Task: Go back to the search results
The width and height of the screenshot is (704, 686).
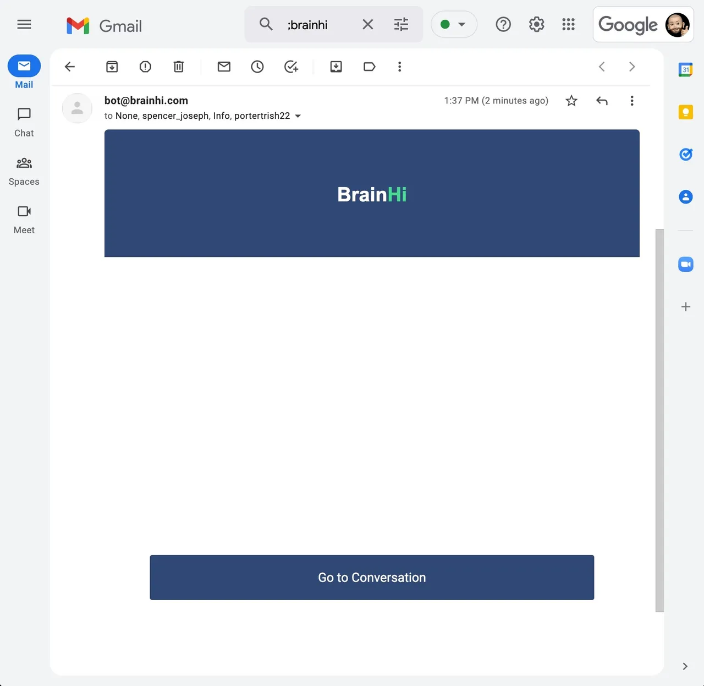Action: pos(70,67)
